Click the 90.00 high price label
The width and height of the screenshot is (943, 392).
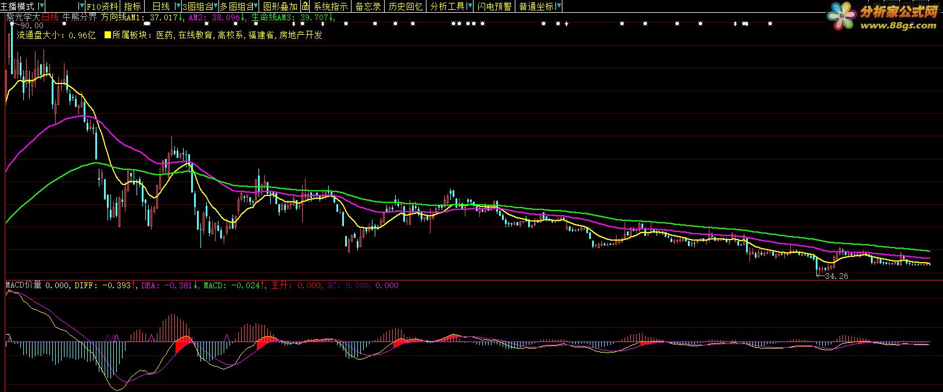pos(31,26)
